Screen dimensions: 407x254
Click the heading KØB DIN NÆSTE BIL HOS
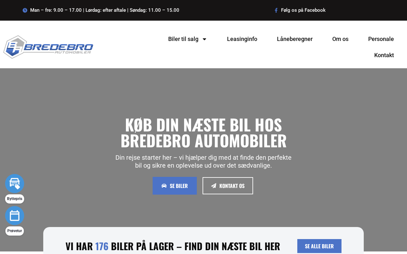click(x=203, y=125)
